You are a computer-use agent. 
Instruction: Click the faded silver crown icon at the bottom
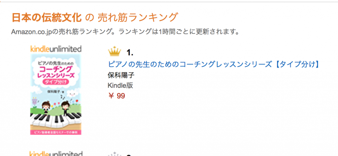pyautogui.click(x=114, y=154)
